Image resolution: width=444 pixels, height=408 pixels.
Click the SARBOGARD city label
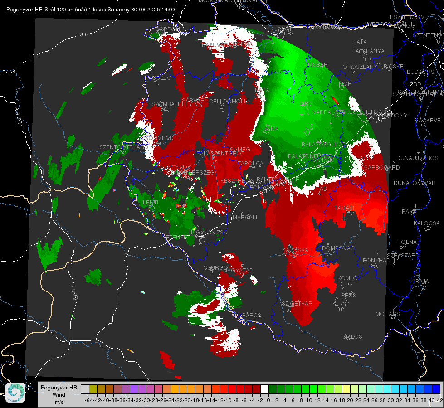pyautogui.click(x=382, y=168)
